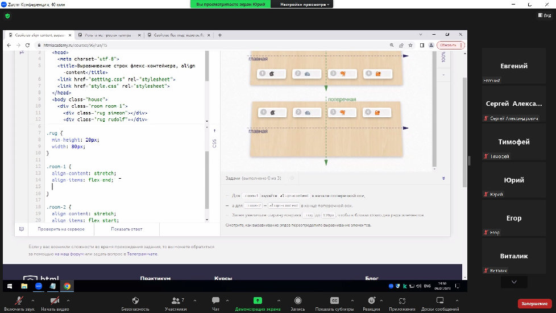This screenshot has height=313, width=556.
Task: Click Показать ответ button
Action: 127,229
